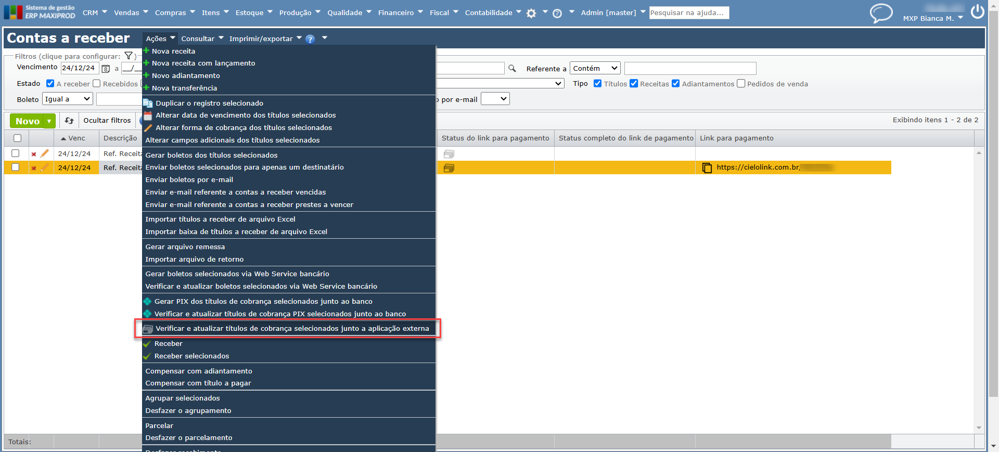999x452 pixels.
Task: Click the search magnifier icon
Action: pyautogui.click(x=512, y=68)
